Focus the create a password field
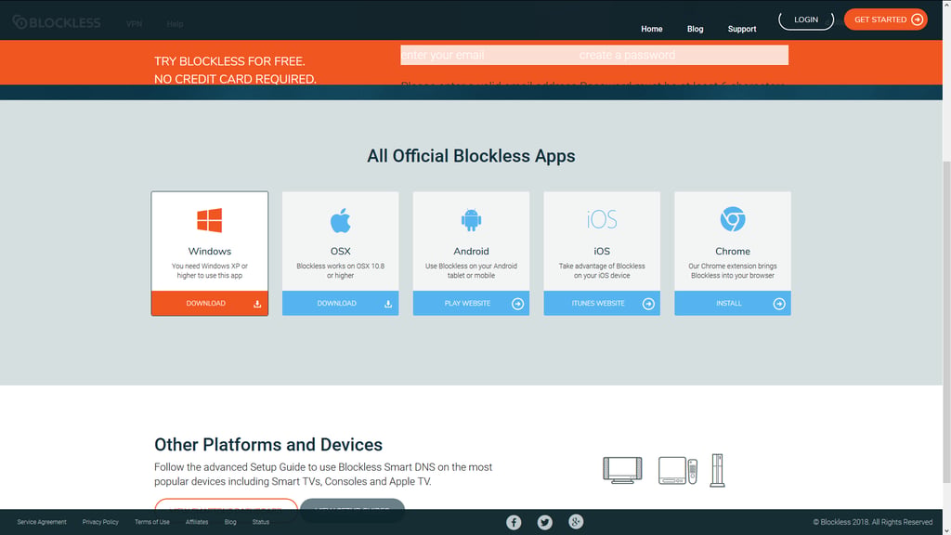The image size is (951, 535). (683, 55)
